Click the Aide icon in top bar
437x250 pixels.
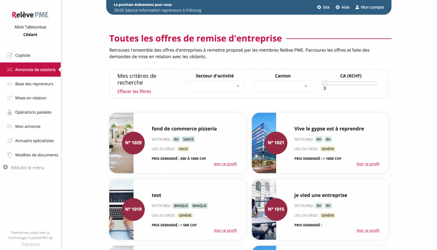tap(338, 7)
